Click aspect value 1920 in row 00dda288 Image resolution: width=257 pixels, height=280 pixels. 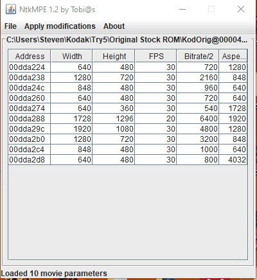click(233, 119)
